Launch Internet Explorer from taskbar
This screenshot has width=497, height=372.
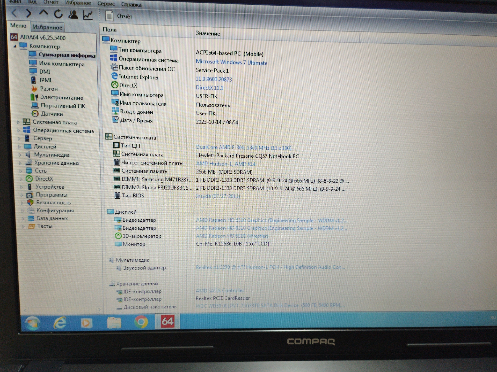click(x=60, y=322)
